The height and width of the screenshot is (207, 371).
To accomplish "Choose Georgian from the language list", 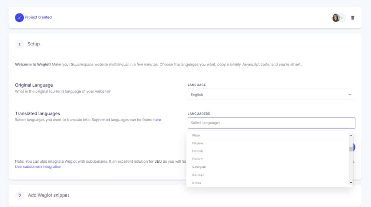I will click(x=199, y=167).
